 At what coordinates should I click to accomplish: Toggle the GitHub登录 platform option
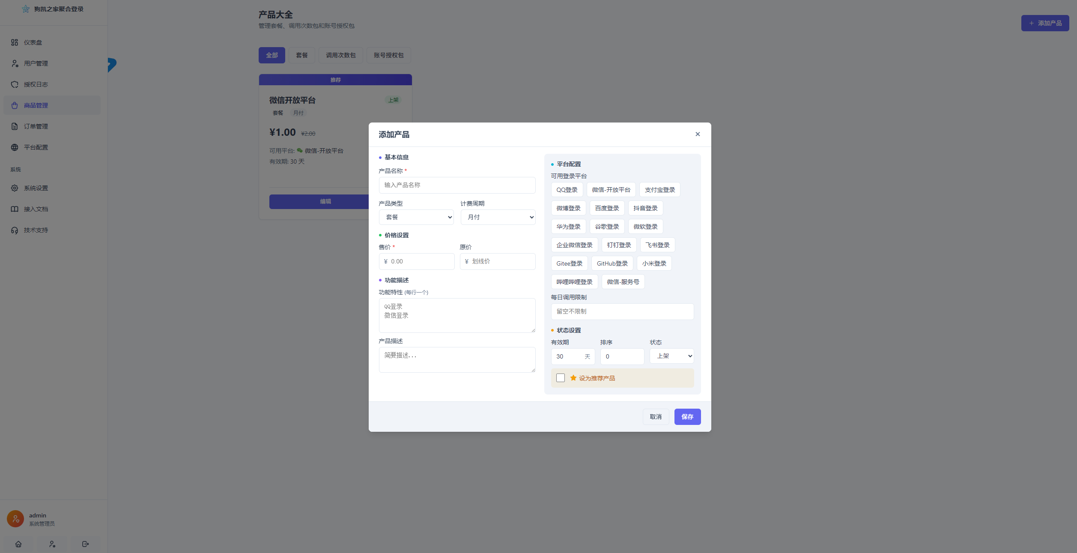612,263
